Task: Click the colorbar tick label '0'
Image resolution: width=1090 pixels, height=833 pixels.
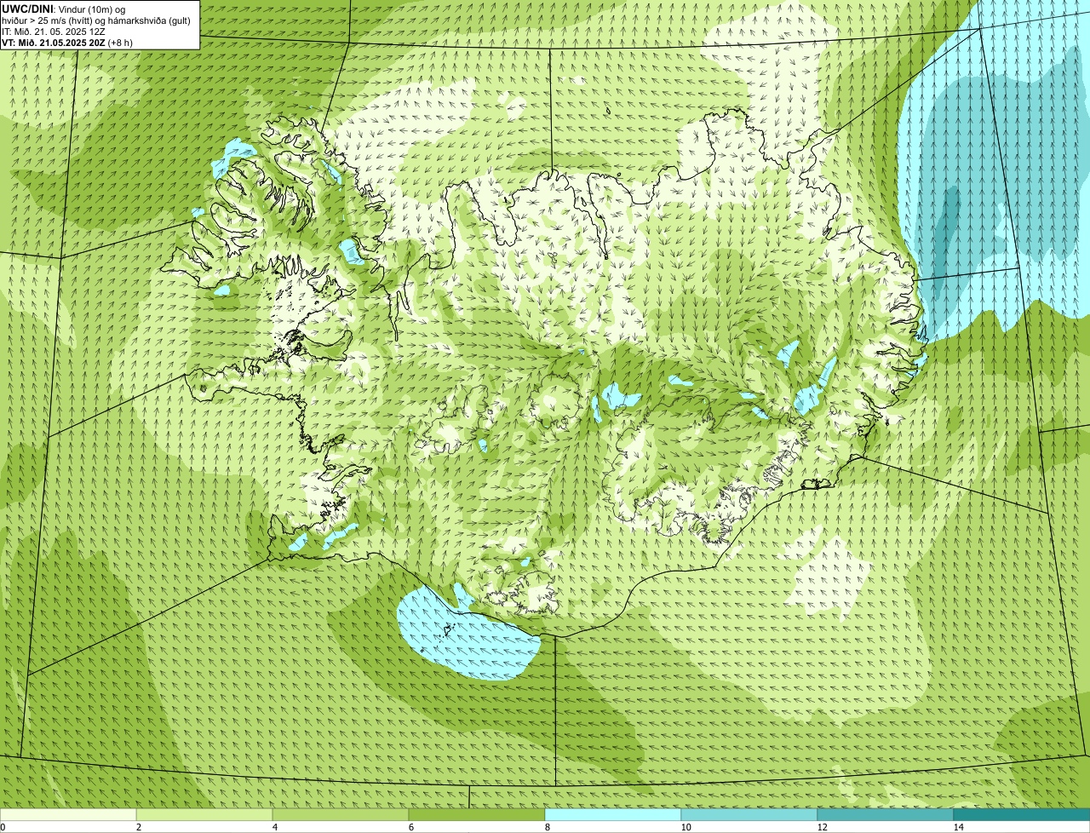Action: tap(3, 827)
